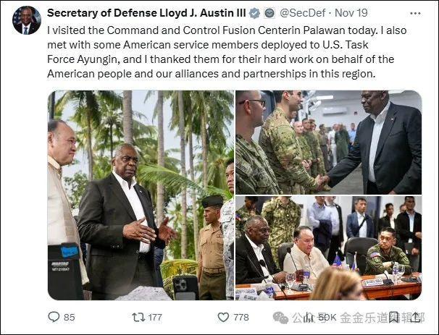Click the 177 retweets count
The image size is (439, 335).
pyautogui.click(x=155, y=318)
